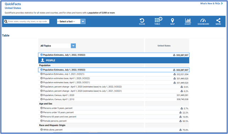
Task: Open the More share menu
Action: (x=218, y=21)
